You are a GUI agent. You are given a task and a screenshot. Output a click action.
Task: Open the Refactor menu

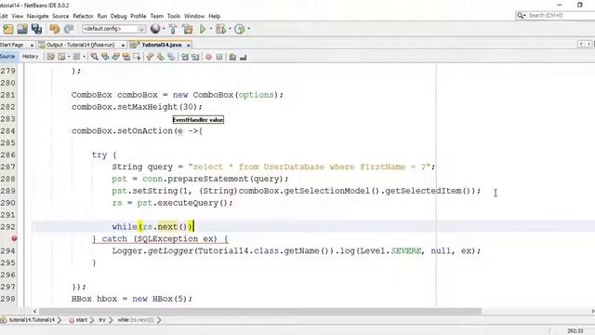click(83, 16)
